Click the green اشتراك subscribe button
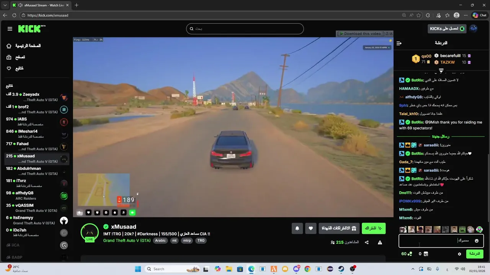Viewport: 490px width, 275px height. pos(374,228)
